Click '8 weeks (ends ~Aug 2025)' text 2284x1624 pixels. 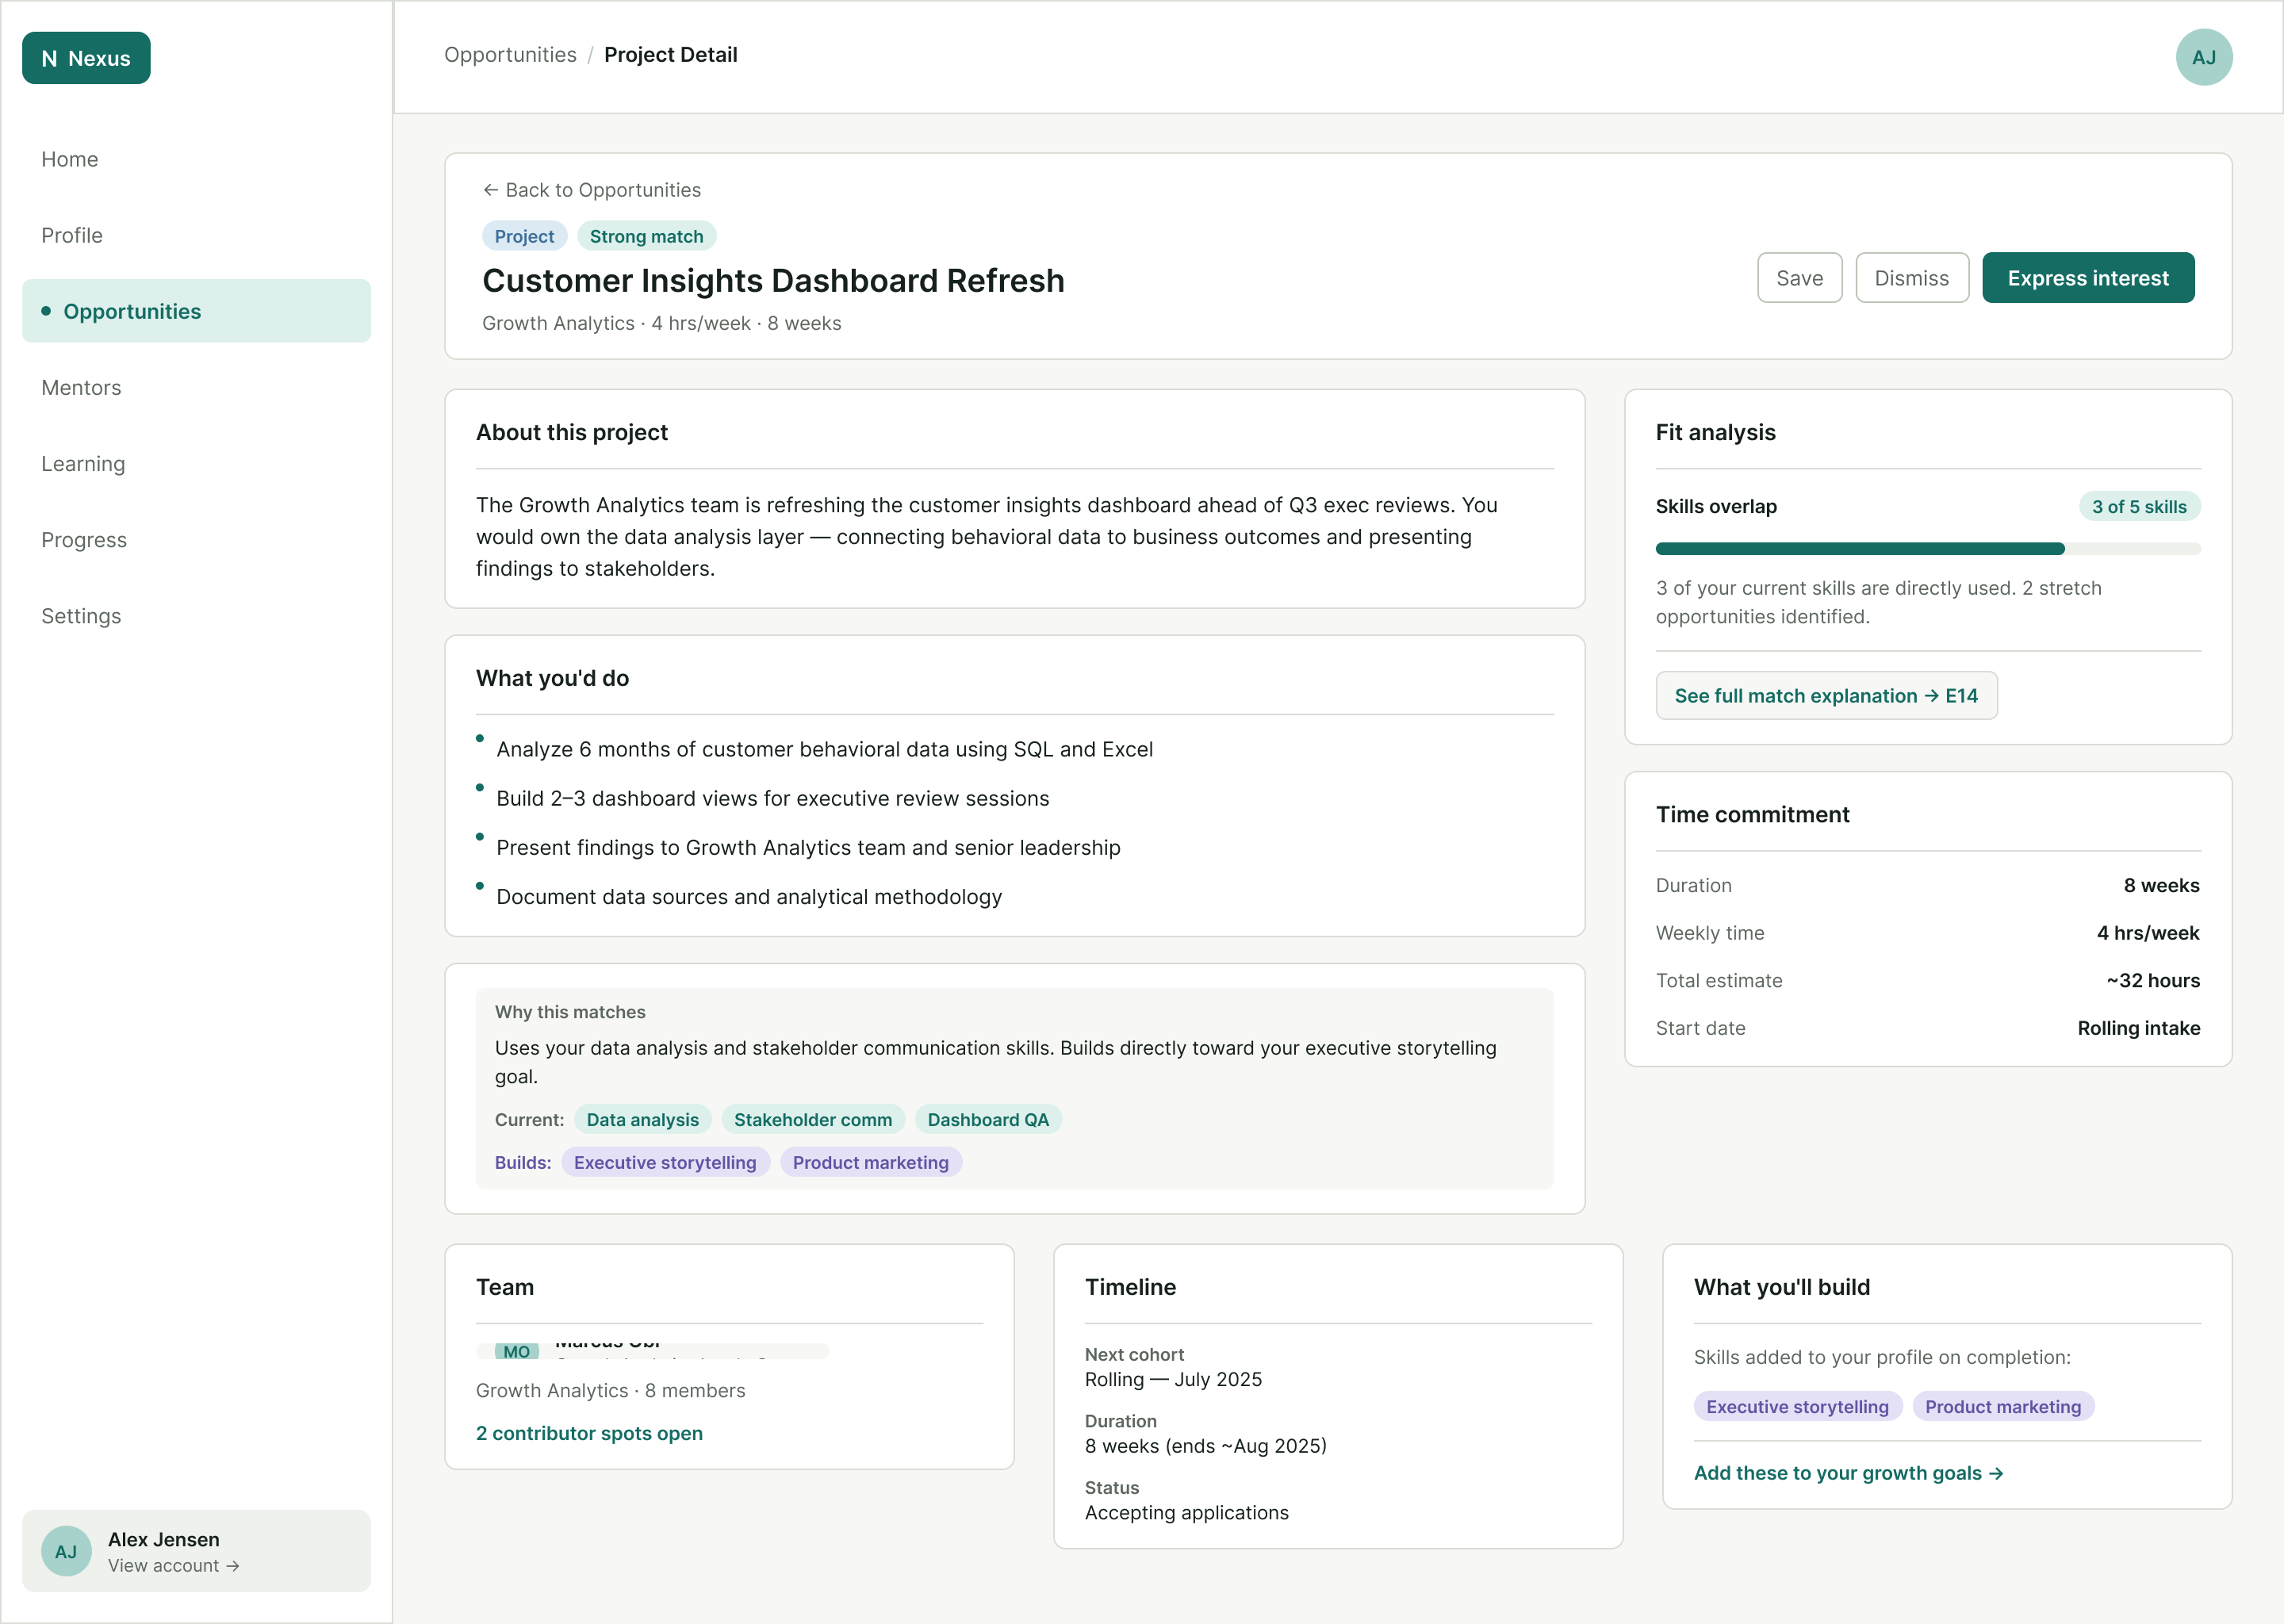[x=1205, y=1447]
